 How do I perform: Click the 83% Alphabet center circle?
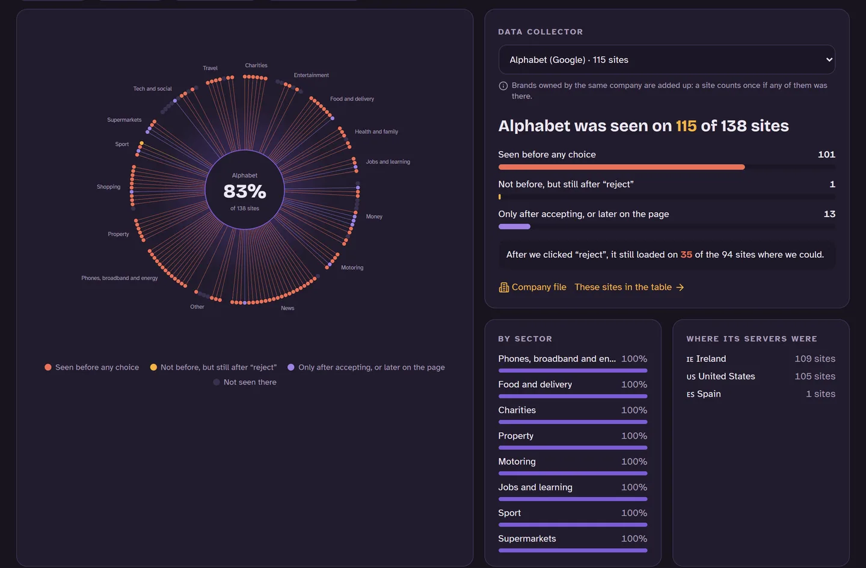(245, 190)
